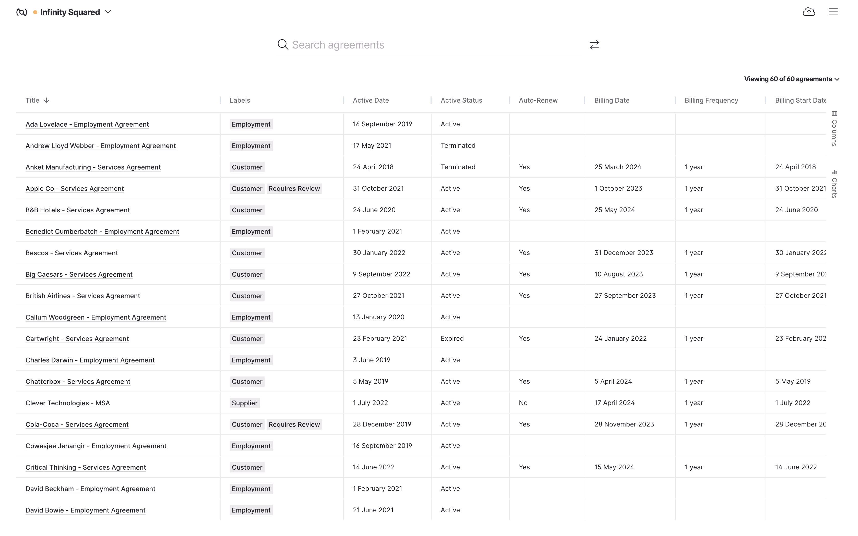Open David Bowie - Employment Agreement
The image size is (858, 536).
tap(85, 510)
